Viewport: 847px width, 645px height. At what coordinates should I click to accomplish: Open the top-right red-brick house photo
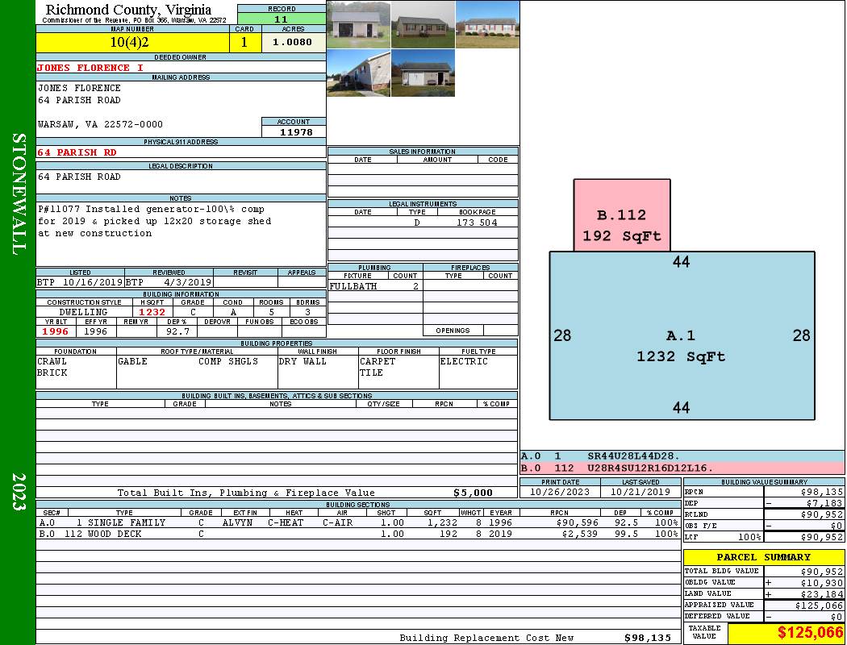click(x=488, y=25)
